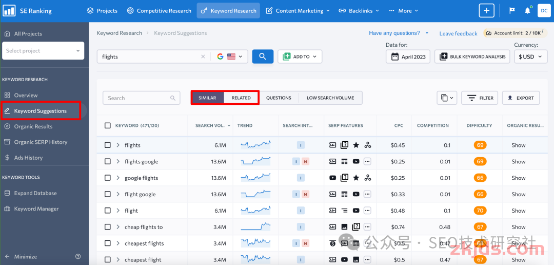
Task: Click the Export button
Action: [521, 98]
